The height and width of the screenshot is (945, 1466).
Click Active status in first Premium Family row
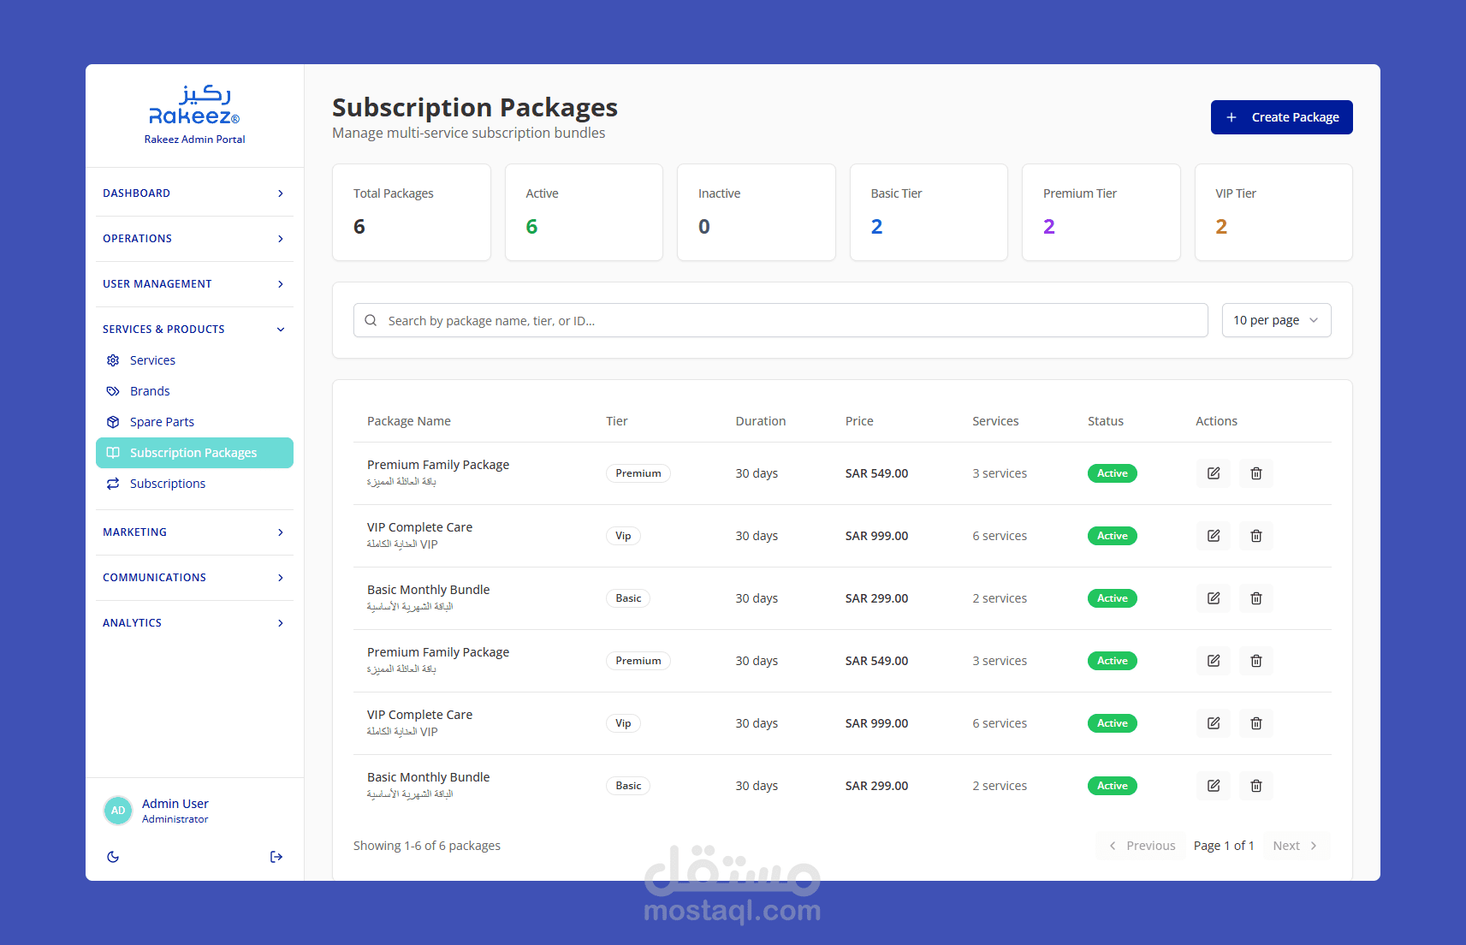[x=1113, y=473]
